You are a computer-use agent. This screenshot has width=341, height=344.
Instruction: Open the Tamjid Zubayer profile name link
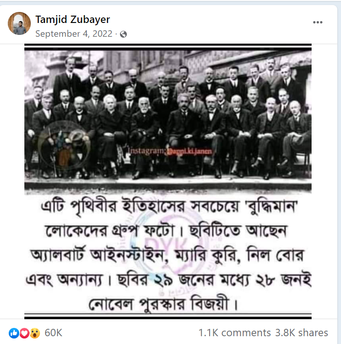[x=73, y=20]
